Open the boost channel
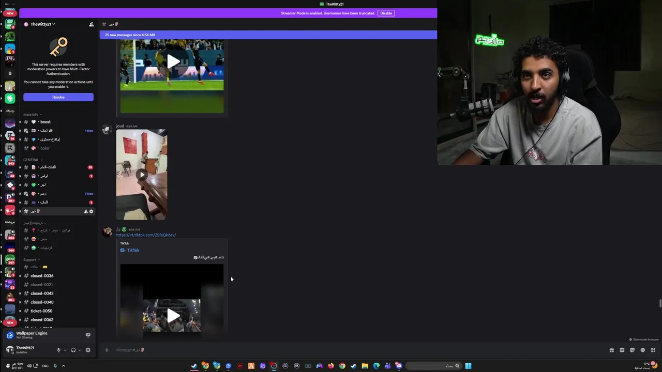The width and height of the screenshot is (662, 372). click(57, 122)
